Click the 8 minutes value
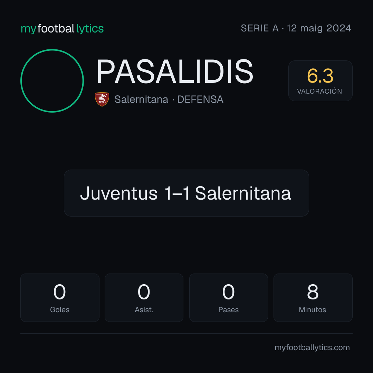Image resolution: width=373 pixels, height=373 pixels. 313,292
